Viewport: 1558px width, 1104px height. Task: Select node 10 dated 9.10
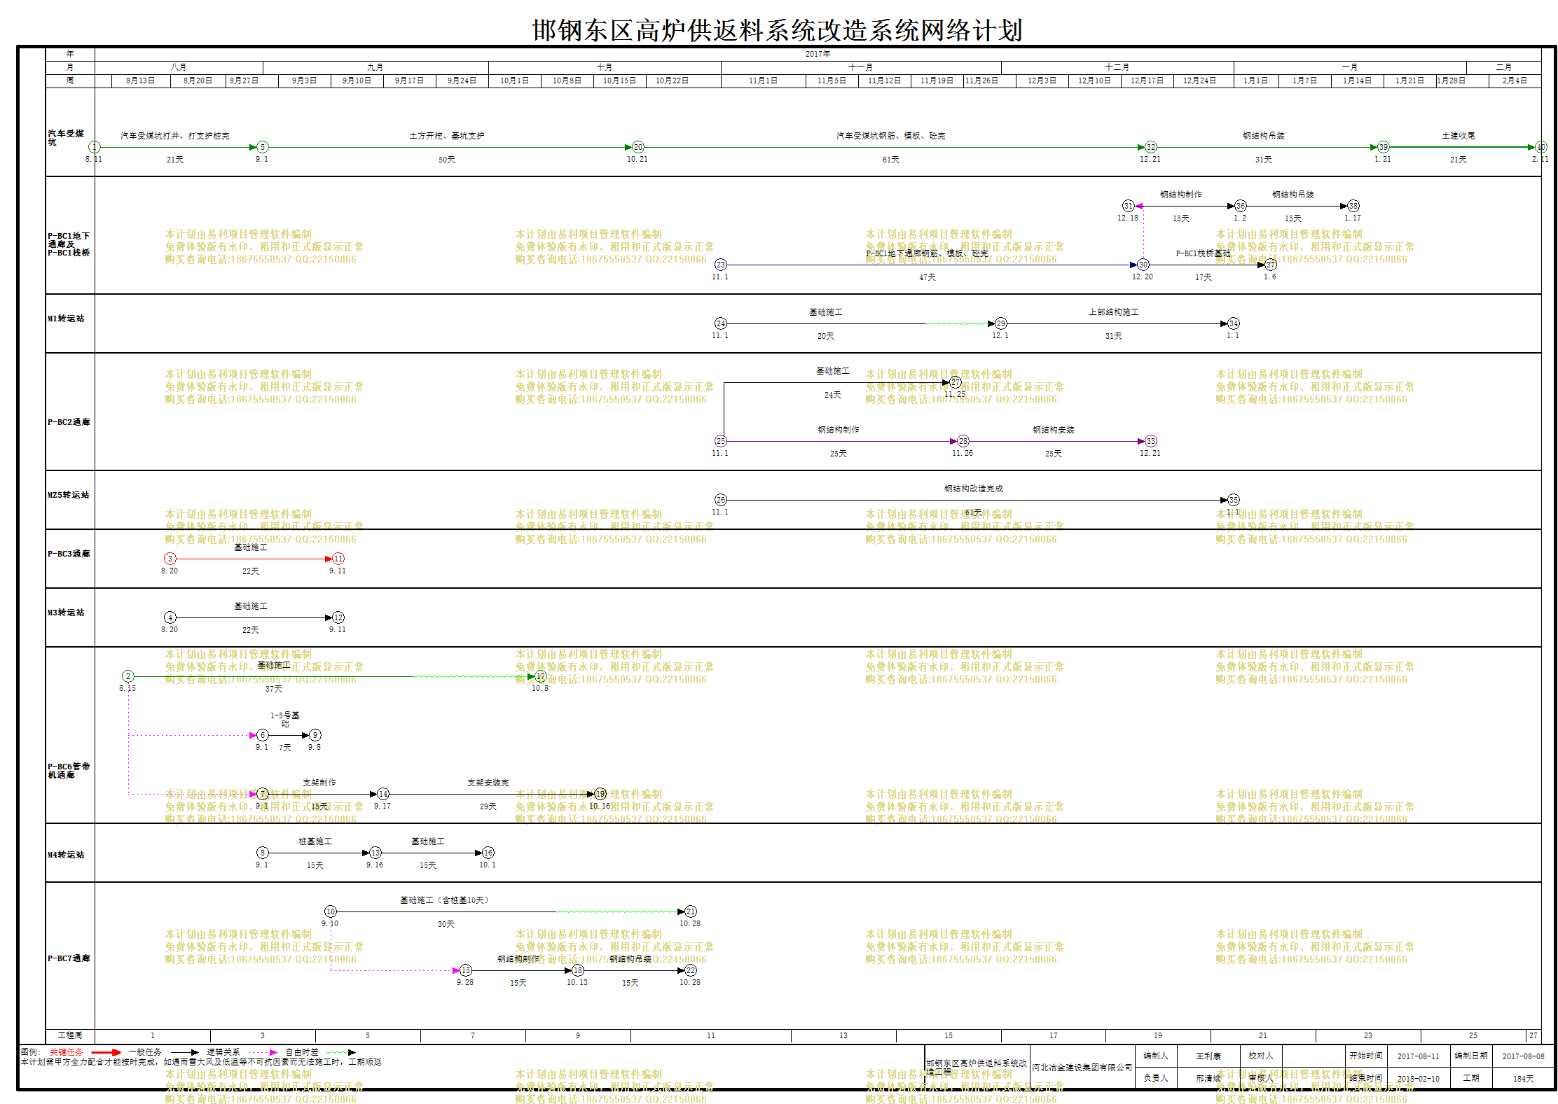(331, 911)
